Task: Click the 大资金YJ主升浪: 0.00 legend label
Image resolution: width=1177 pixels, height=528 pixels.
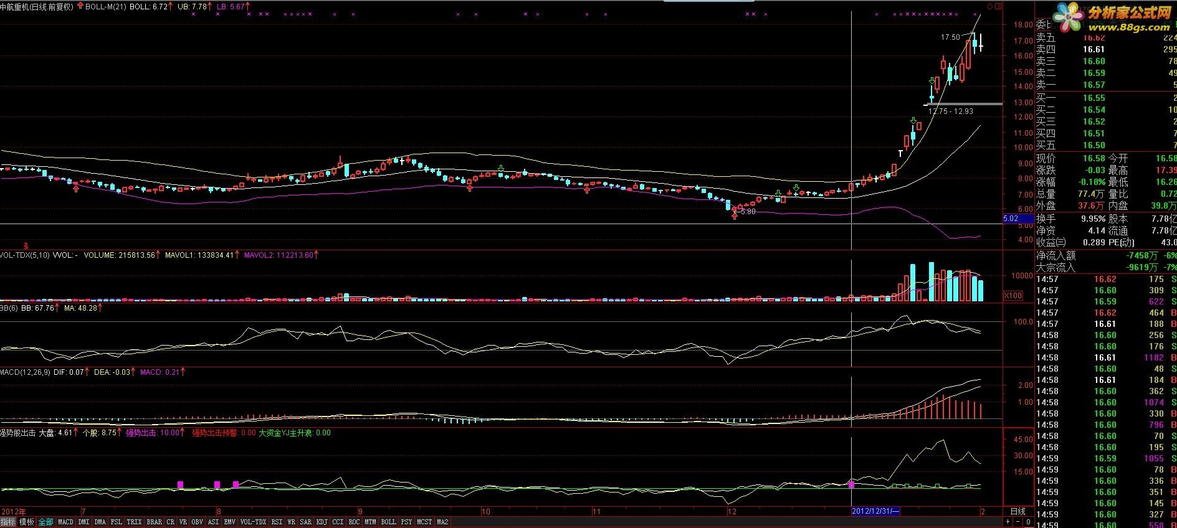Action: pyautogui.click(x=295, y=433)
